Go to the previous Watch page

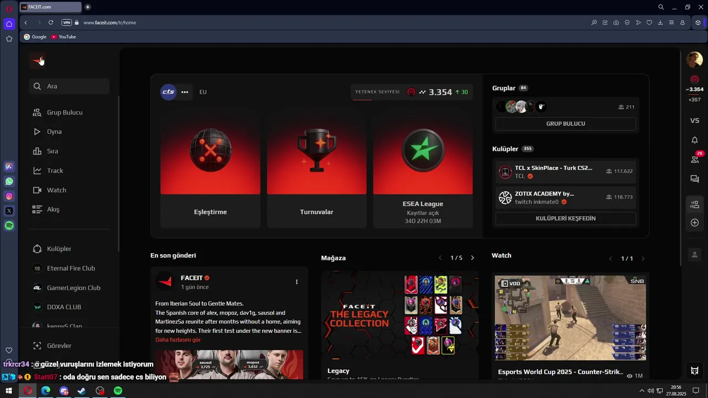[x=611, y=259]
